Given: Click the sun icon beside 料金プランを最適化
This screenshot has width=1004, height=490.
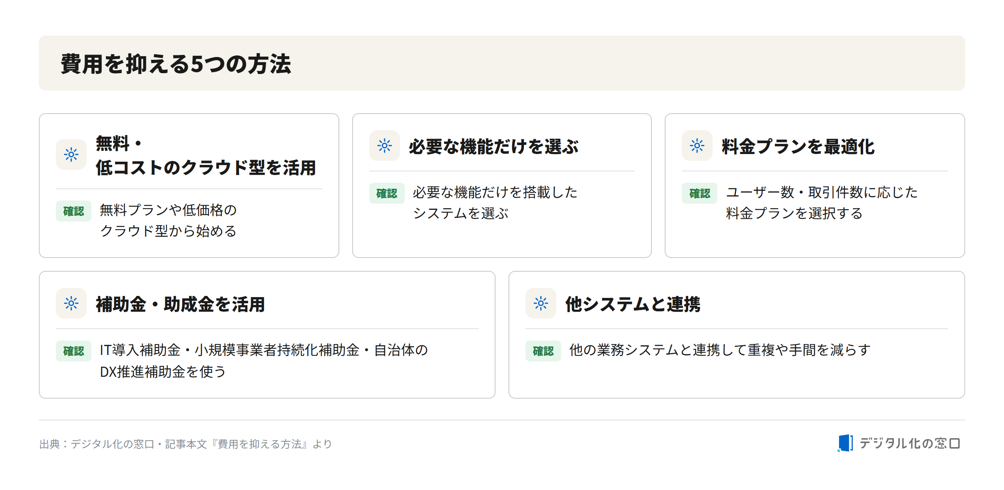Looking at the screenshot, I should tap(697, 146).
